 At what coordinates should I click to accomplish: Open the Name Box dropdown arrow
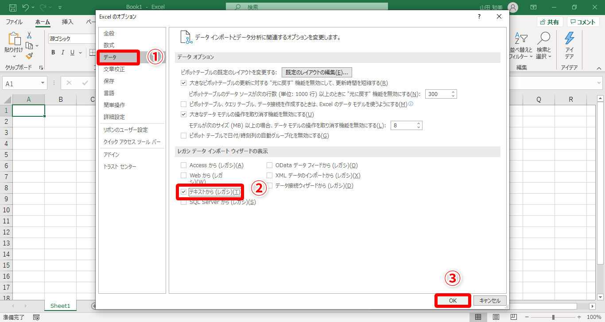pyautogui.click(x=43, y=83)
